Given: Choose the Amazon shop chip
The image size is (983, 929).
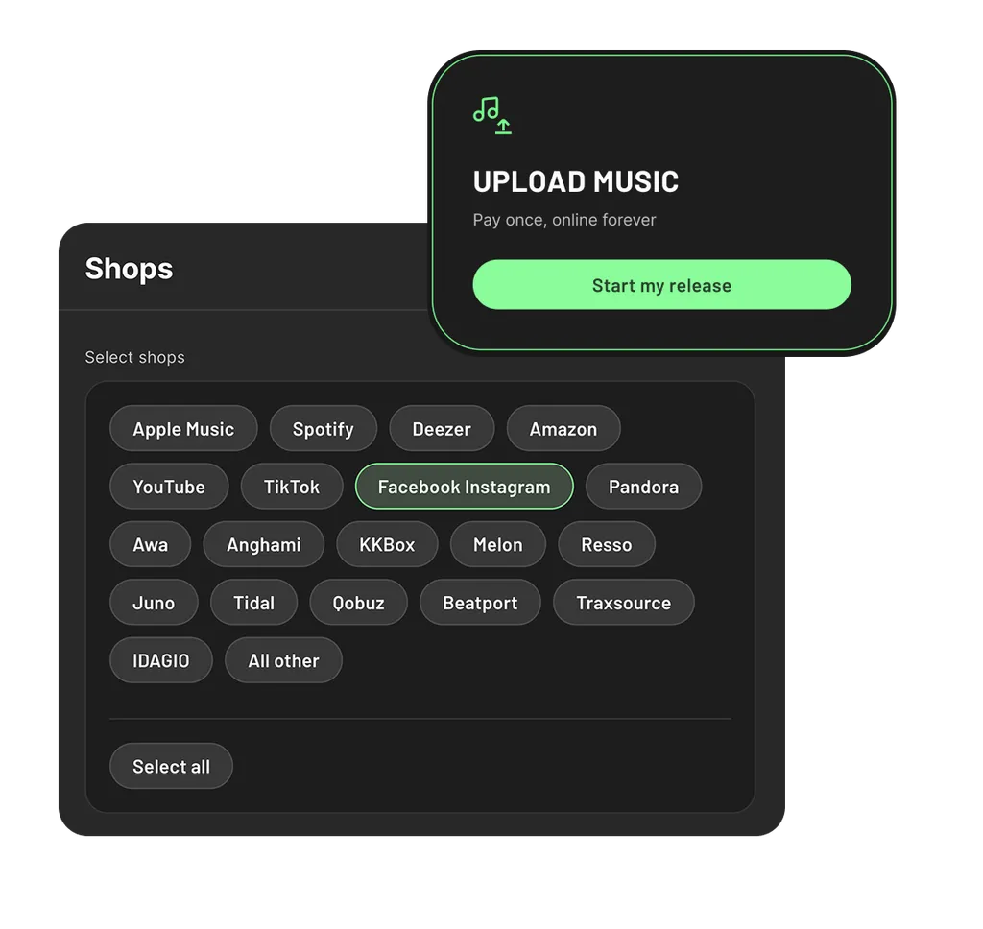Looking at the screenshot, I should point(563,429).
